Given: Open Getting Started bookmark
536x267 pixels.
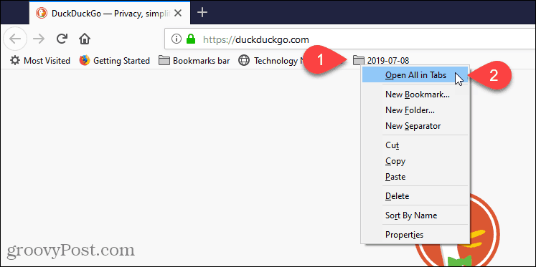Looking at the screenshot, I should point(115,61).
